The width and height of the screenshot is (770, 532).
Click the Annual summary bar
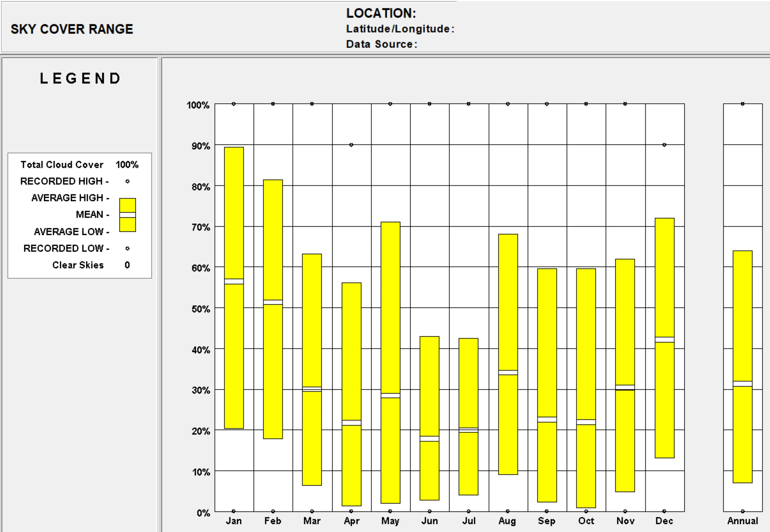(742, 367)
